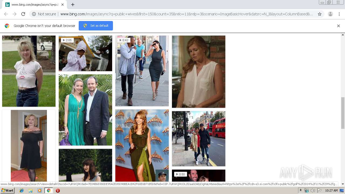Open the red carpet green dress image
345x194 pixels.
142,145
